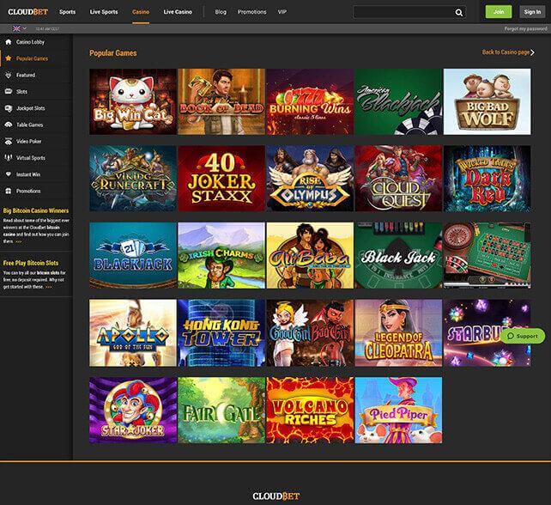Image resolution: width=551 pixels, height=505 pixels.
Task: Click the Featured diamond icon
Action: coord(9,75)
